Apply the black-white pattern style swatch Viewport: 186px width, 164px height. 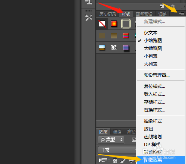(114, 47)
